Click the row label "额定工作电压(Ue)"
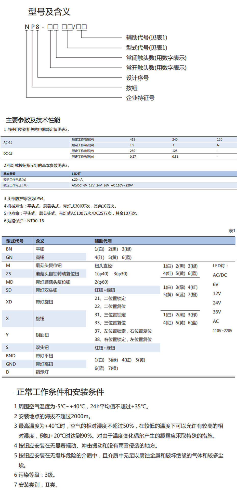The width and height of the screenshot is (237, 503). pos(15,185)
